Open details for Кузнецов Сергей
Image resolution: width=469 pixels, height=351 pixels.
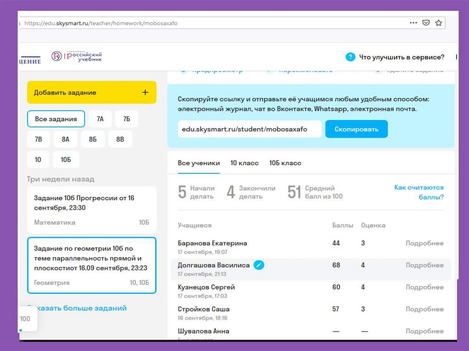[424, 287]
